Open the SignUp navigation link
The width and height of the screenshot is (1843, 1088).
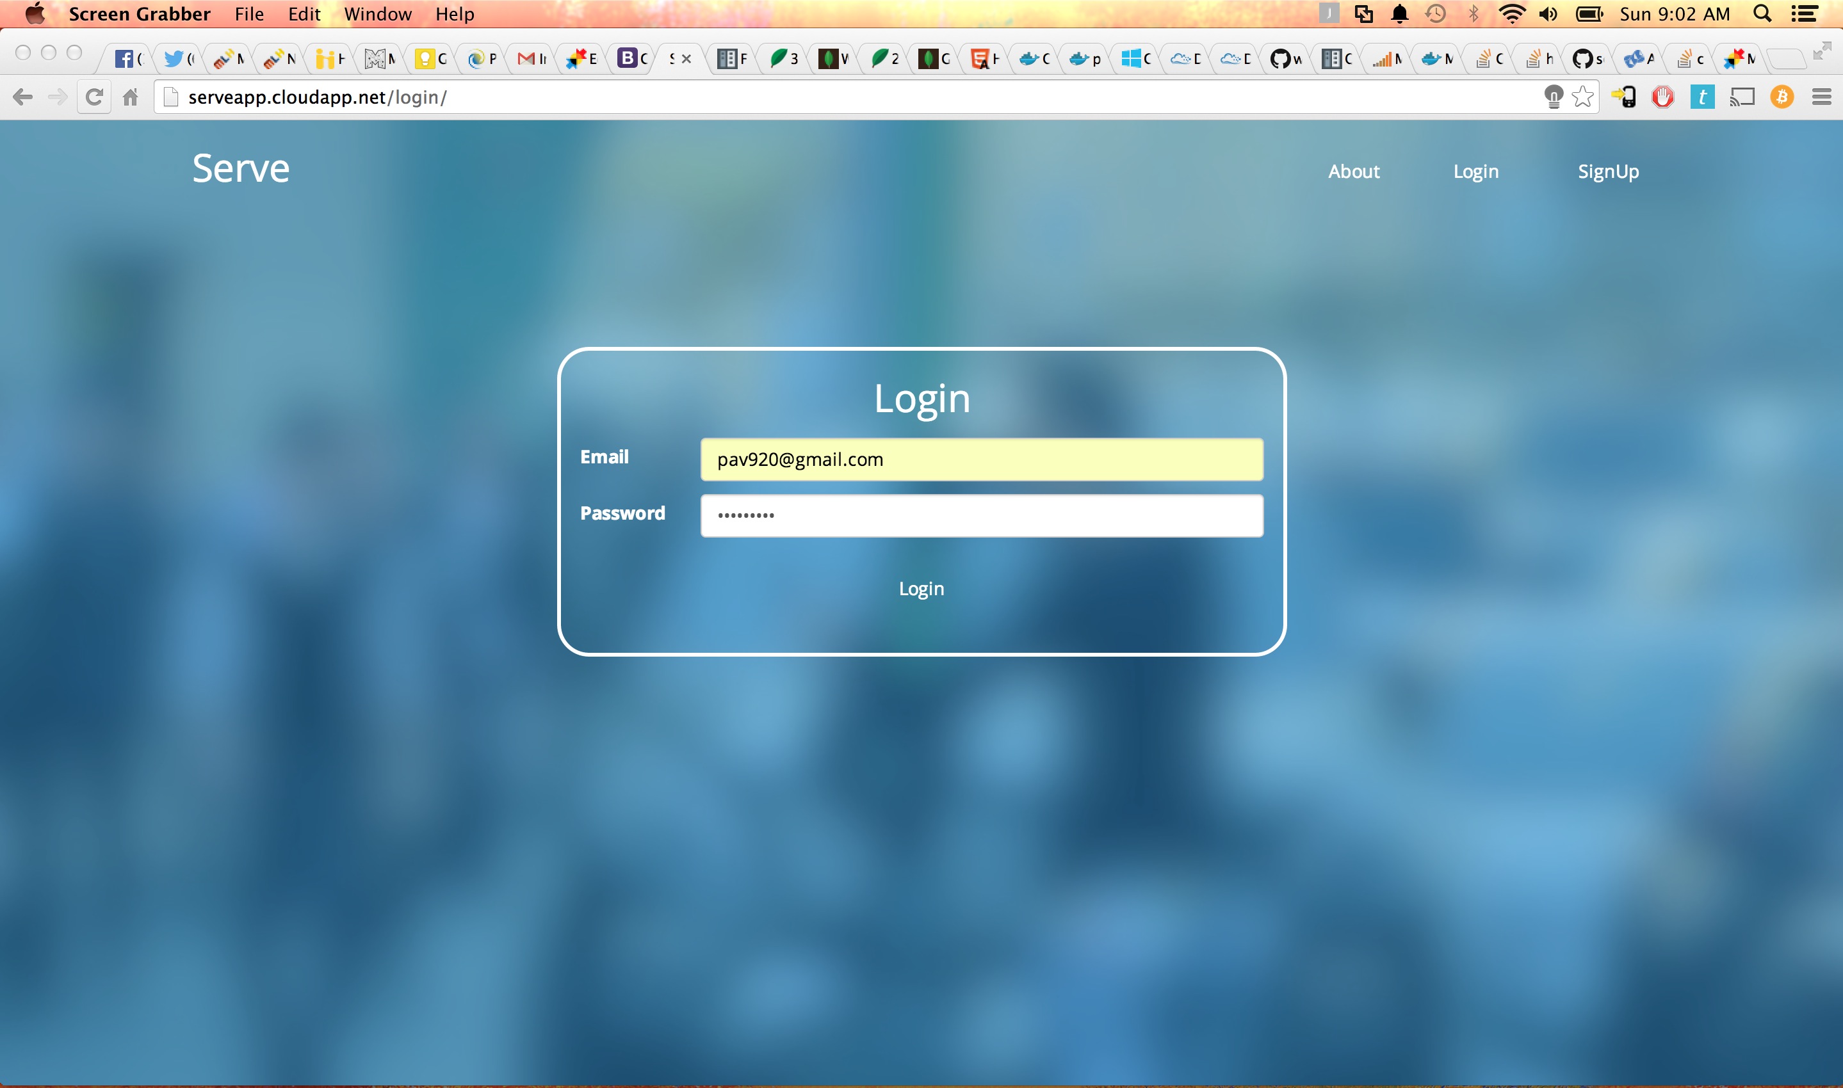coord(1607,172)
